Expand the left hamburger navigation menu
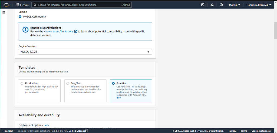The height and width of the screenshot is (133, 277). (x=4, y=12)
